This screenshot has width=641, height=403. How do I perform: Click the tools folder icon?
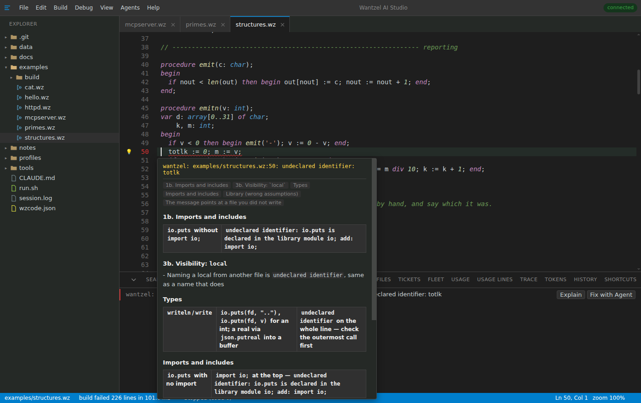click(14, 168)
